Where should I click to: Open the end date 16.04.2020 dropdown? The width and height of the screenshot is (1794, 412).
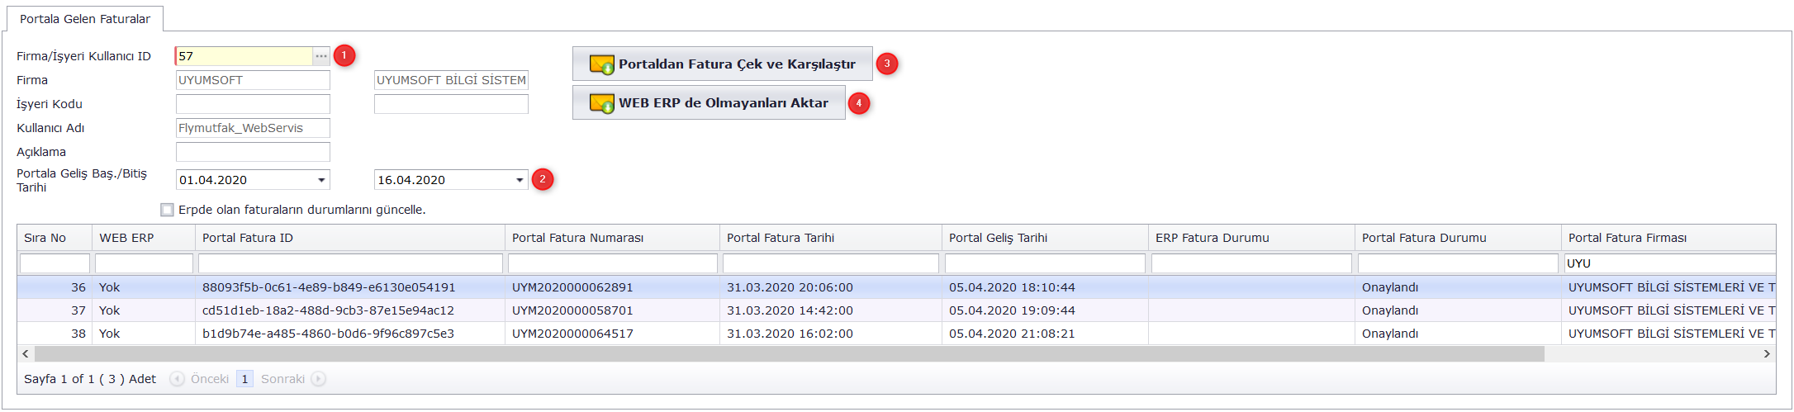(520, 180)
